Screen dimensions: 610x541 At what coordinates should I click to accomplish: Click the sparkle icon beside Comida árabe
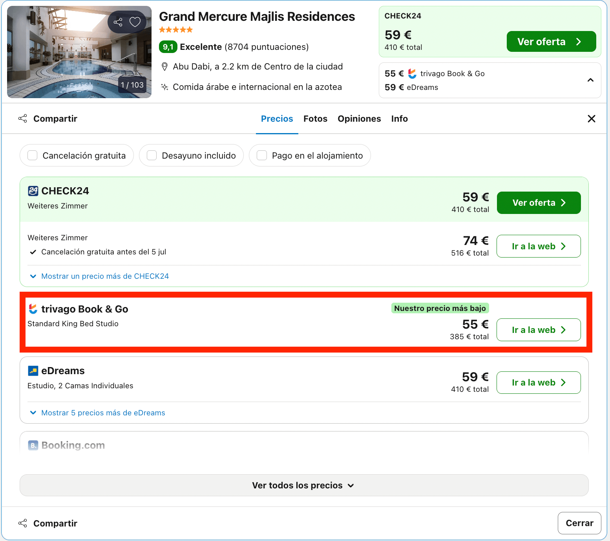pyautogui.click(x=165, y=87)
